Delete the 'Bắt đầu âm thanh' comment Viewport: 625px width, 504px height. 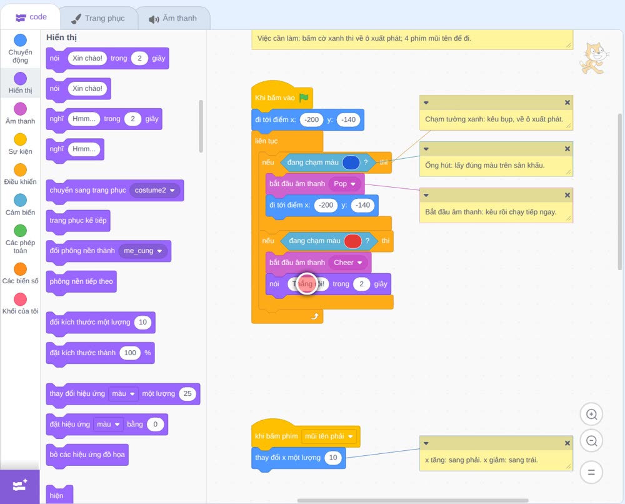[567, 195]
